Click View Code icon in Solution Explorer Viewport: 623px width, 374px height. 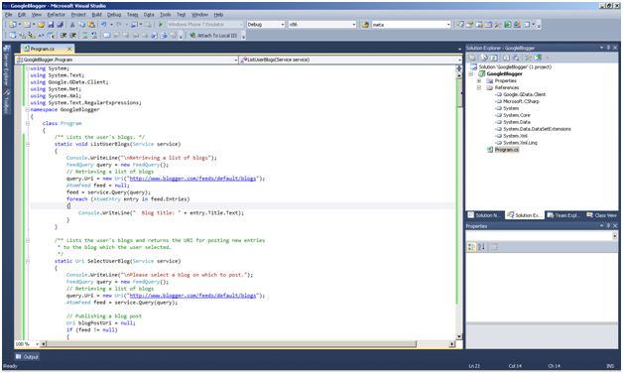coord(506,58)
